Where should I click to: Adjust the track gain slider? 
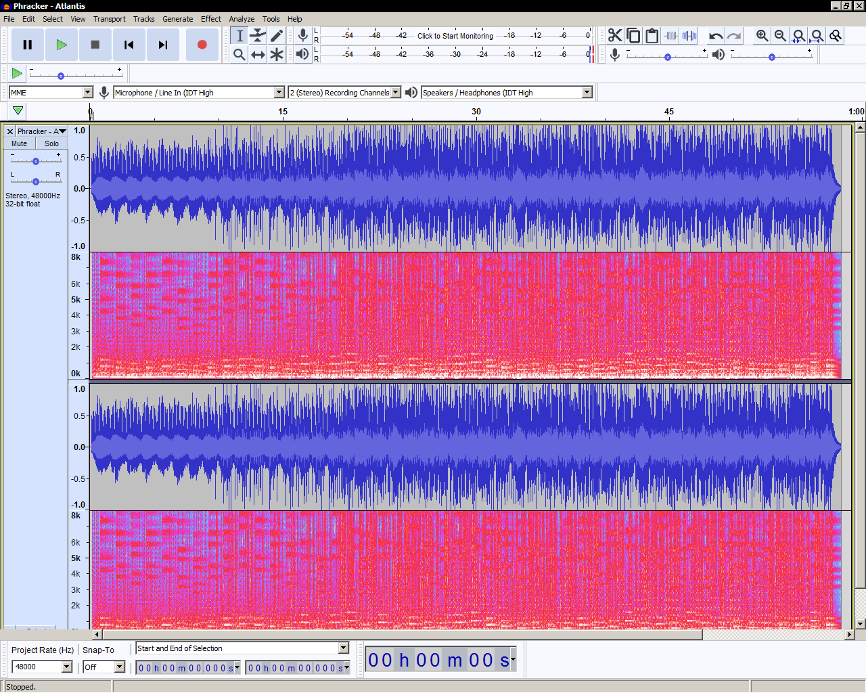coord(36,161)
